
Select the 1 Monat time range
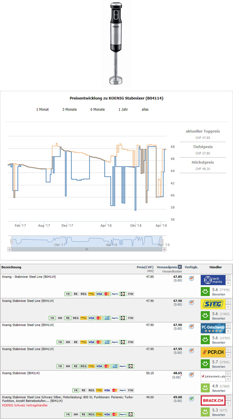[x=43, y=109]
